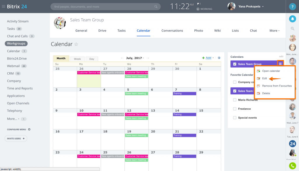Go to previous month arrow

[x=122, y=58]
